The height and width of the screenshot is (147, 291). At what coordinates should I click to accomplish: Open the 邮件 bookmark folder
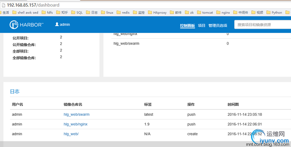[176, 12]
